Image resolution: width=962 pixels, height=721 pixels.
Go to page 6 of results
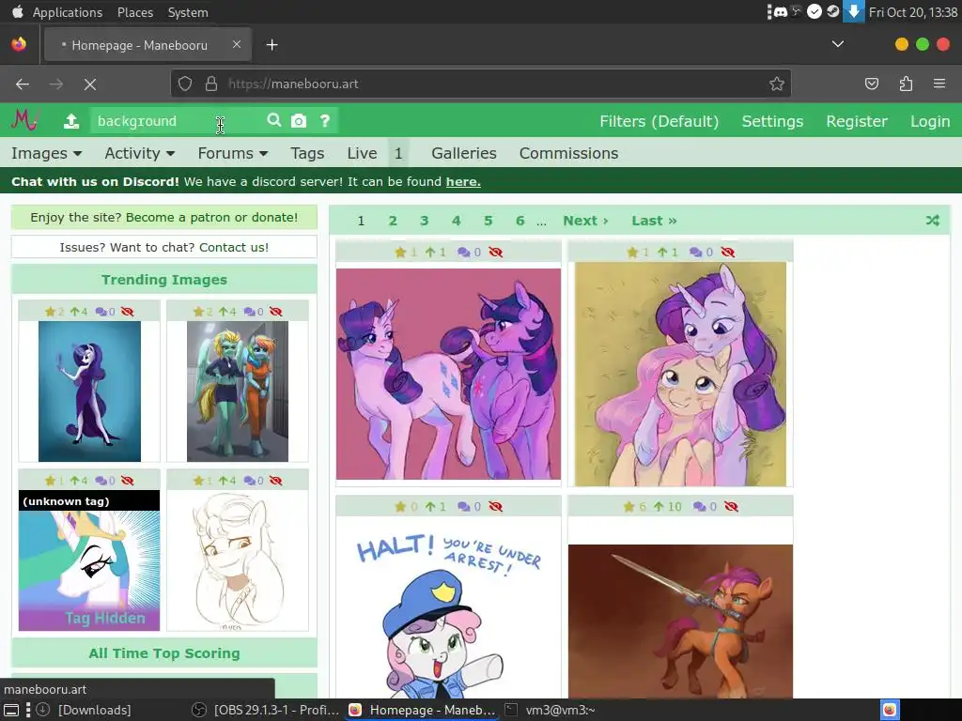(520, 221)
